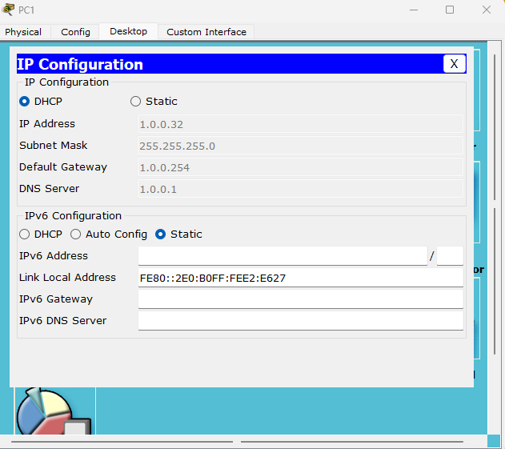Focus the IPv6 prefix length box
505x449 pixels.
click(x=450, y=256)
